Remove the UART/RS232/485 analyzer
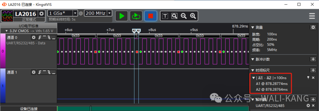This screenshot has width=319, height=111. pyautogui.click(x=313, y=105)
